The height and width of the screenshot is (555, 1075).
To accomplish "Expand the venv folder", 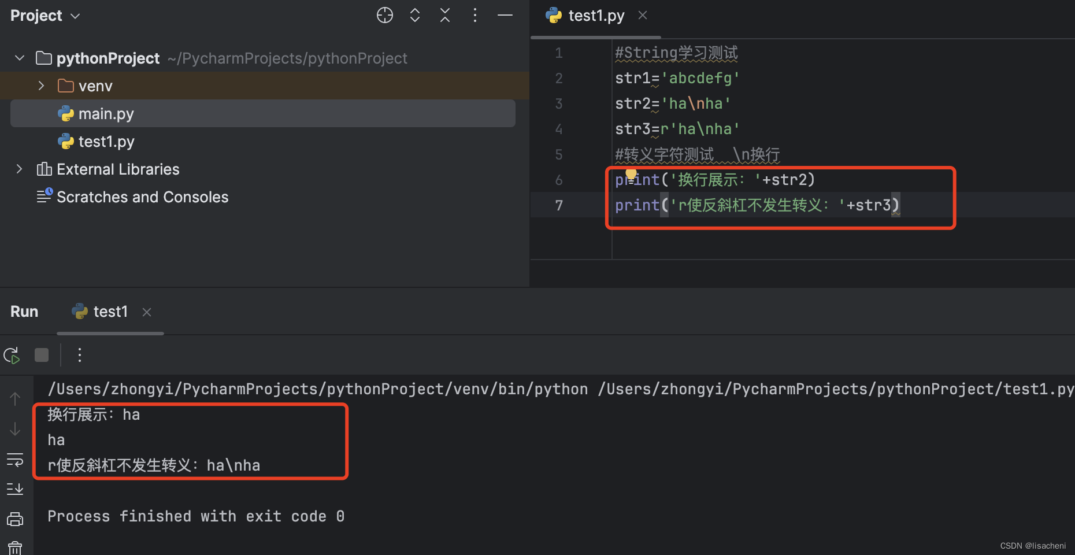I will pos(41,86).
